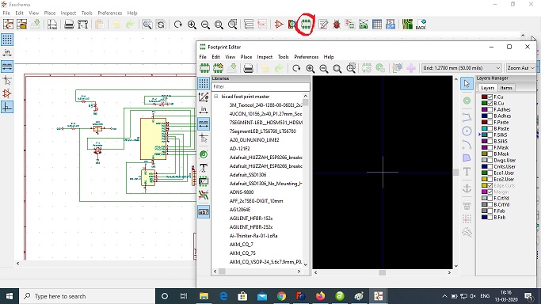This screenshot has height=304, width=541.
Task: Run Electrical Rules Check bug icon
Action: pyautogui.click(x=337, y=24)
